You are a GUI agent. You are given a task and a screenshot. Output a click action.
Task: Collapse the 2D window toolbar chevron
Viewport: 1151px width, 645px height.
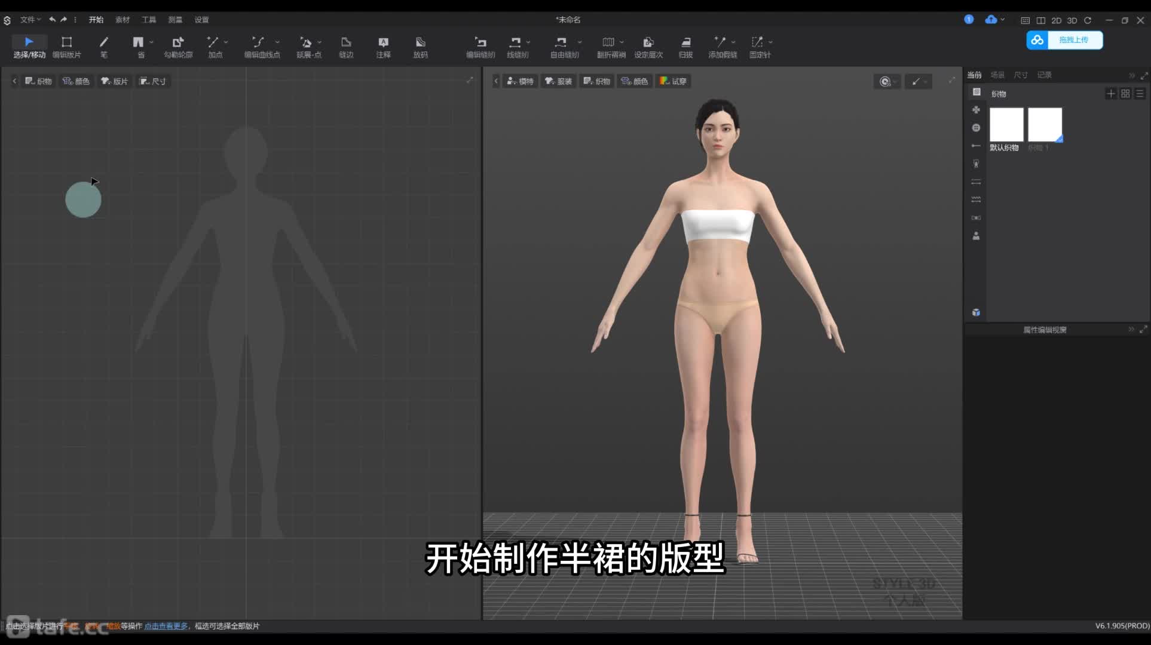14,81
